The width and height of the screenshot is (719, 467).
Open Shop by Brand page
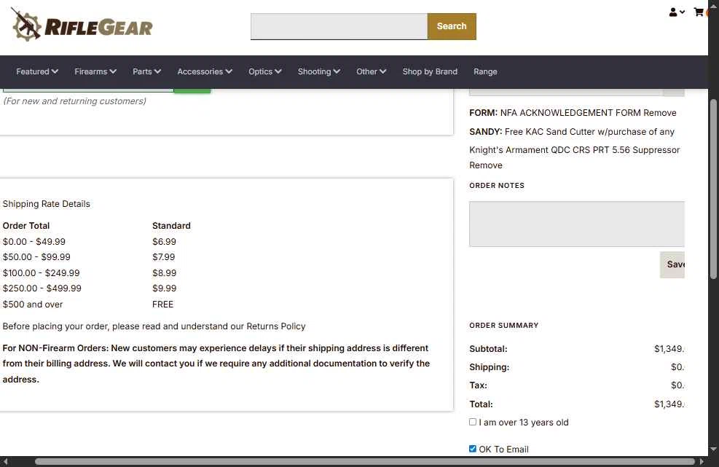430,71
